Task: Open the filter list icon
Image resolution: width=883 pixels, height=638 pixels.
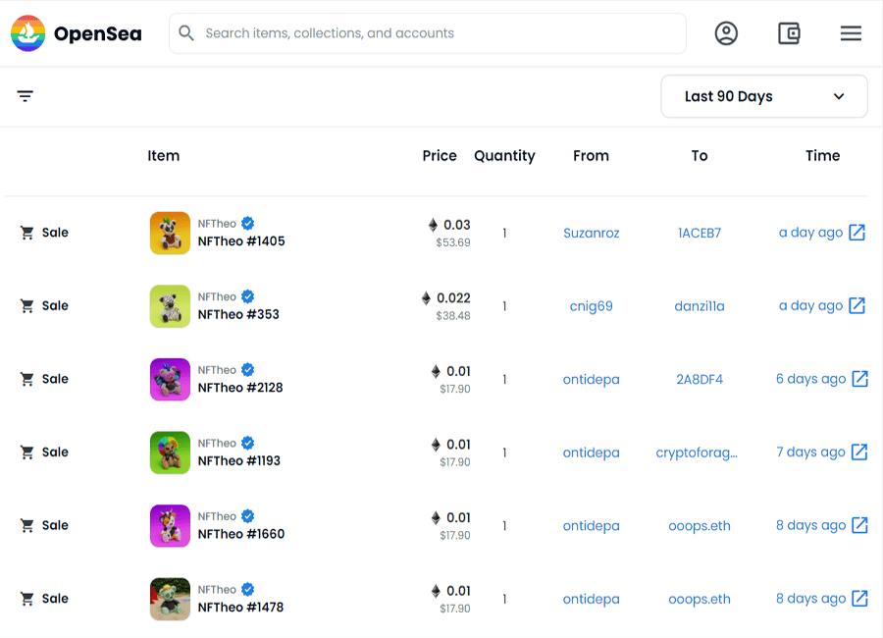Action: tap(25, 96)
